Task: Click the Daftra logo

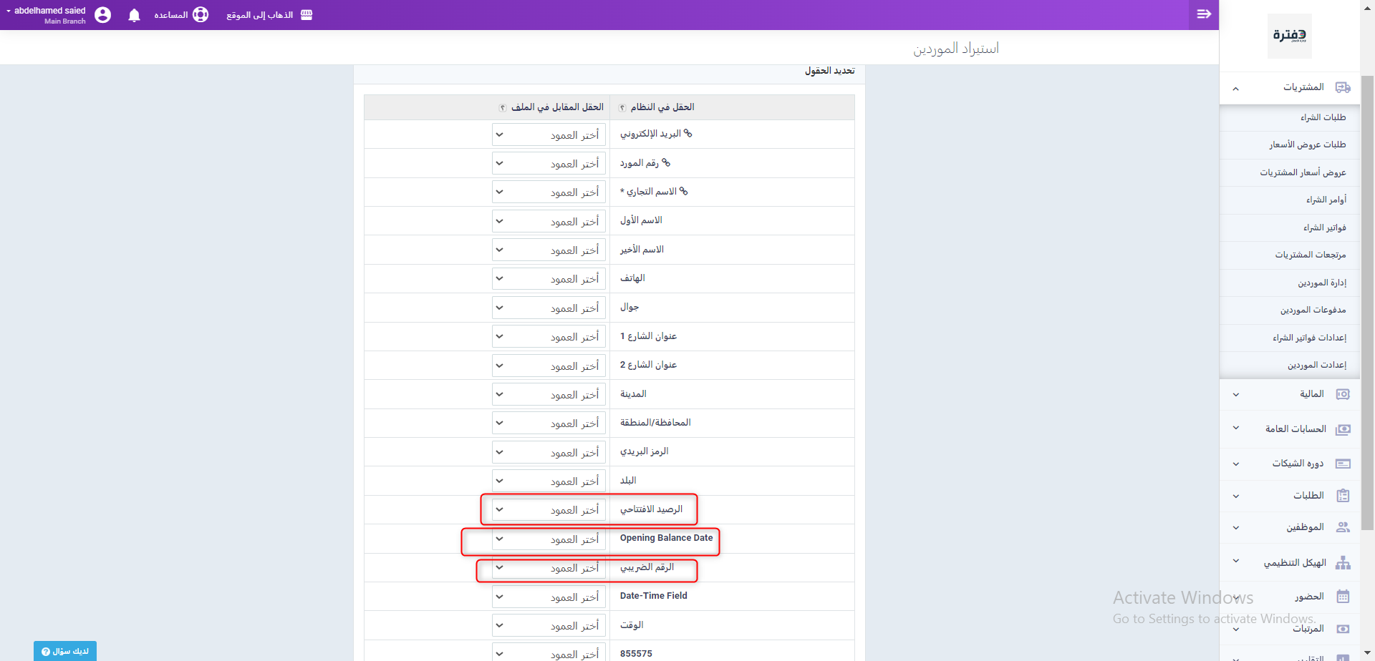Action: (1289, 36)
